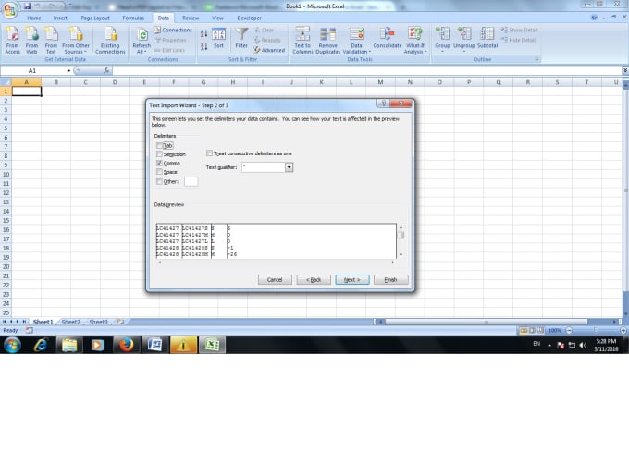The image size is (629, 452).
Task: Open Internet Explorer from taskbar
Action: (41, 345)
